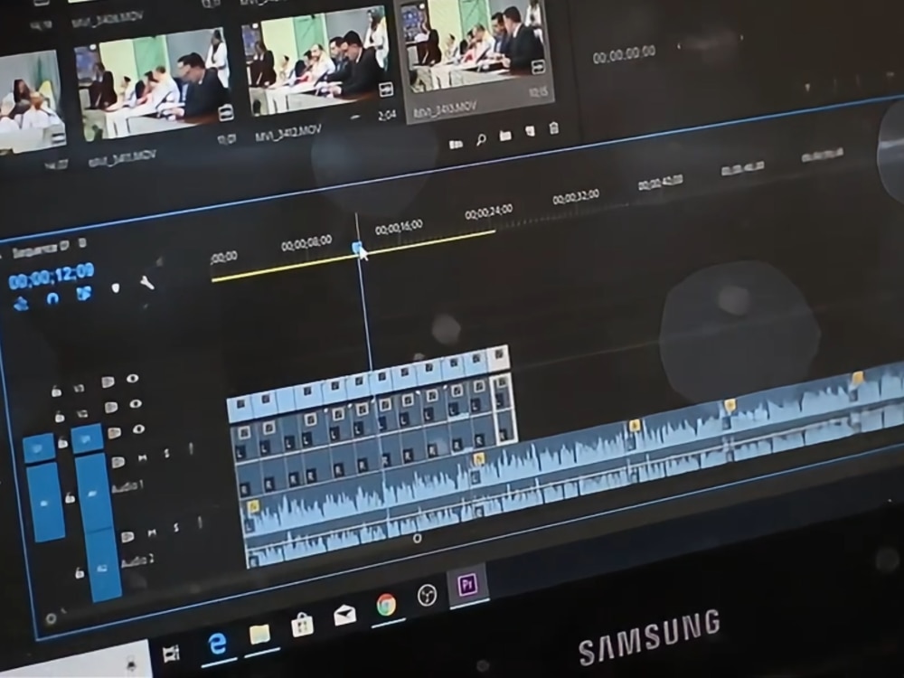Open Timeline Display Settings wrench icon
This screenshot has height=678, width=904.
click(147, 282)
